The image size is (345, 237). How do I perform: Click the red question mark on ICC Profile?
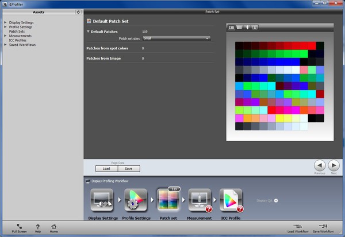click(240, 209)
